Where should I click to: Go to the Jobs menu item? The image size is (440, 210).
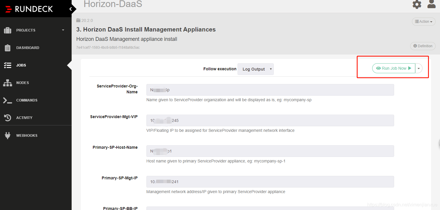tap(21, 65)
